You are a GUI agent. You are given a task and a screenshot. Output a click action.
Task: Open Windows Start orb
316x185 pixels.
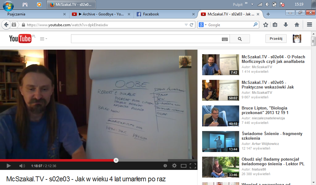click(x=8, y=5)
